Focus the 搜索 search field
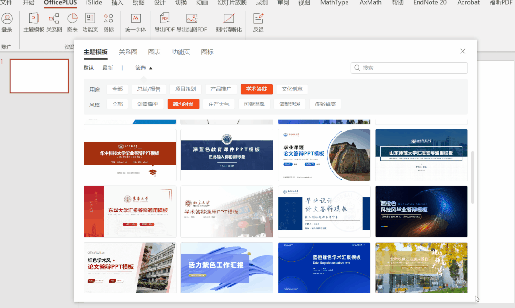The image size is (515, 308). point(409,68)
